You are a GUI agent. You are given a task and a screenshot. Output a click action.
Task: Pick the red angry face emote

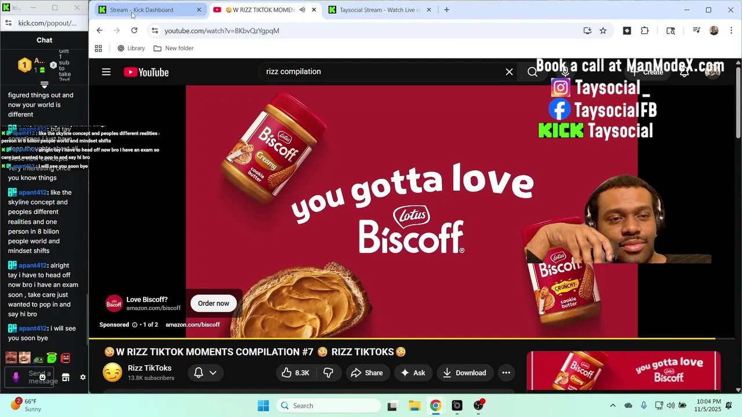click(x=66, y=358)
